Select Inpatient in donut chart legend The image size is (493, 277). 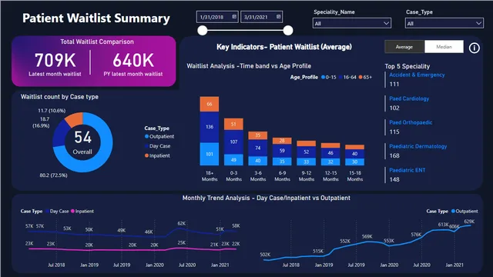(x=157, y=155)
